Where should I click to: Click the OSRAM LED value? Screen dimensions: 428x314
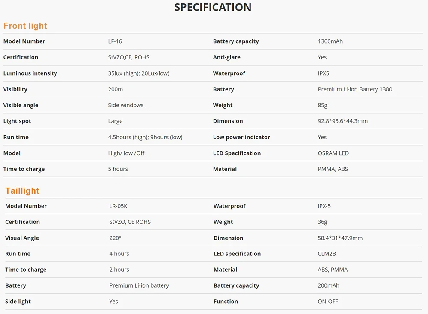(333, 153)
